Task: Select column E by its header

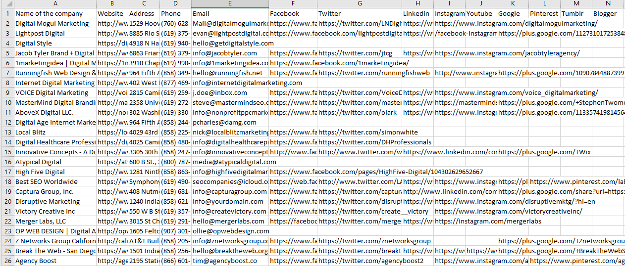Action: pos(230,3)
